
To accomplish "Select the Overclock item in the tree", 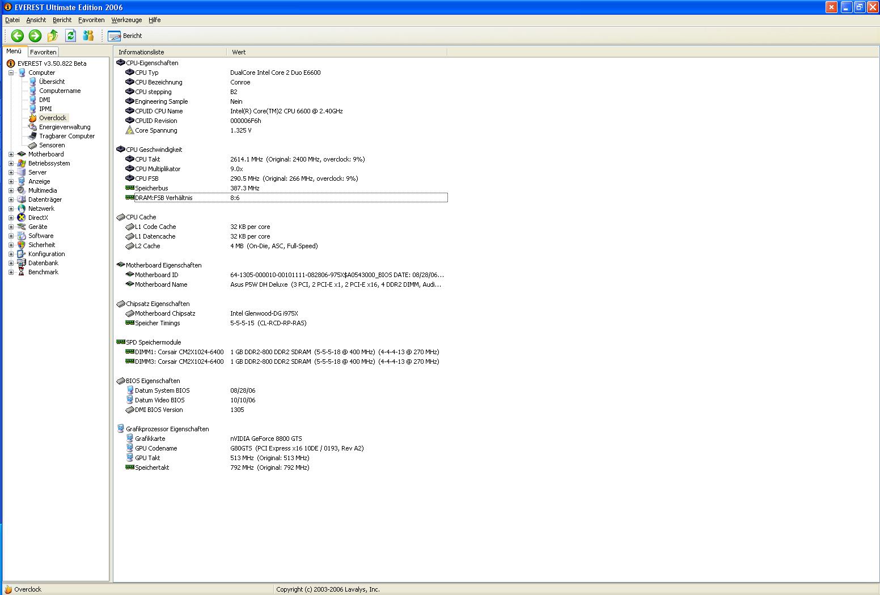I will click(x=52, y=118).
